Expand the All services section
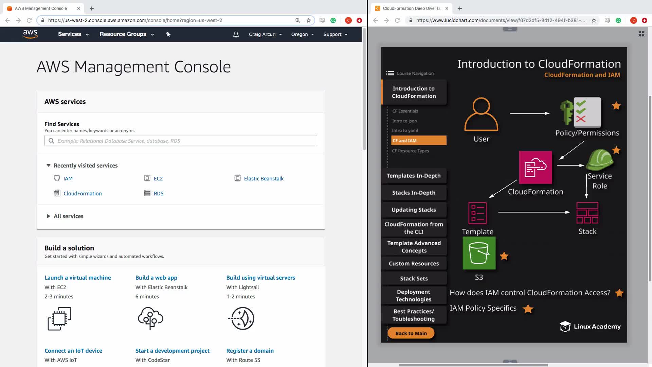The image size is (652, 367). [49, 216]
